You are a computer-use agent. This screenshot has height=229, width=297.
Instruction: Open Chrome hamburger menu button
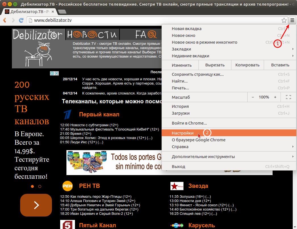point(292,20)
